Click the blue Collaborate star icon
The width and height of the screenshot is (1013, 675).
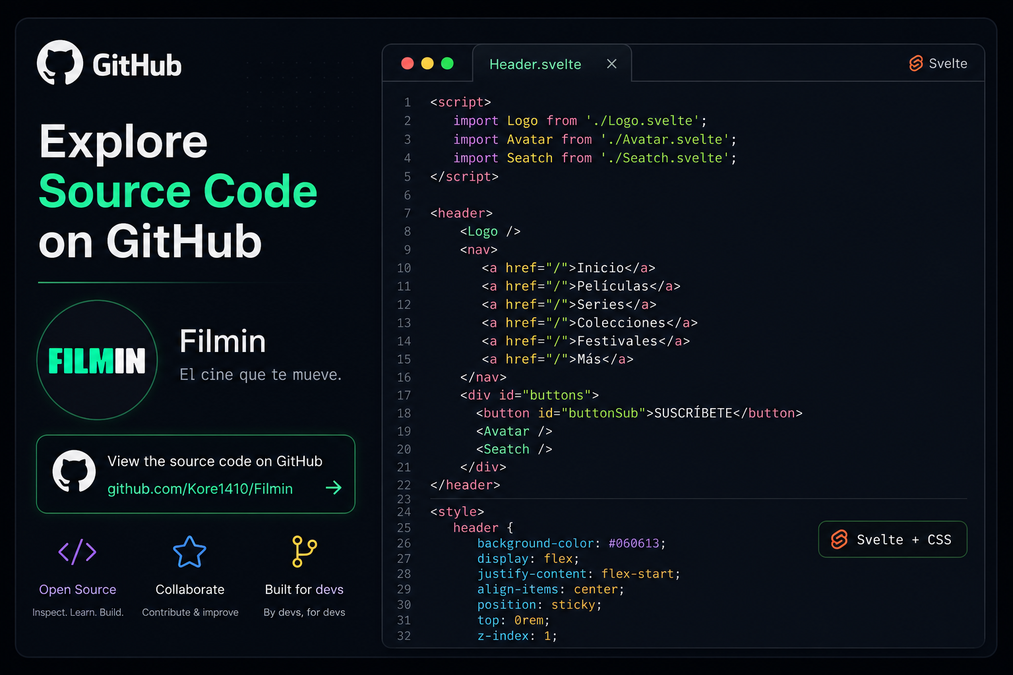190,552
